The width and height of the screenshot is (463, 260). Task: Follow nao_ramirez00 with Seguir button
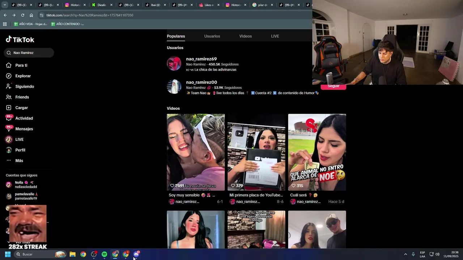pos(333,86)
